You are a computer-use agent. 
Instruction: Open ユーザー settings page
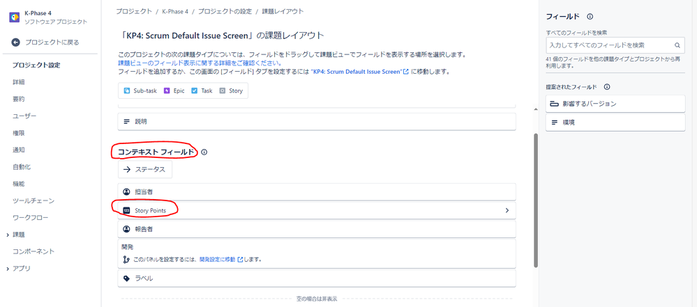[24, 116]
